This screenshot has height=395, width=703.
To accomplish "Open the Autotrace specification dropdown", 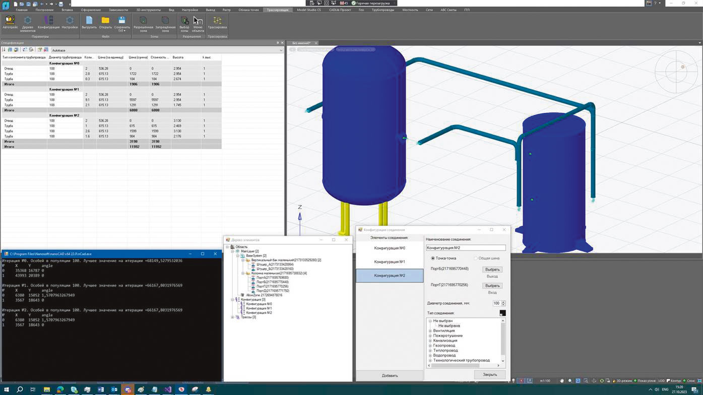I will pyautogui.click(x=281, y=50).
